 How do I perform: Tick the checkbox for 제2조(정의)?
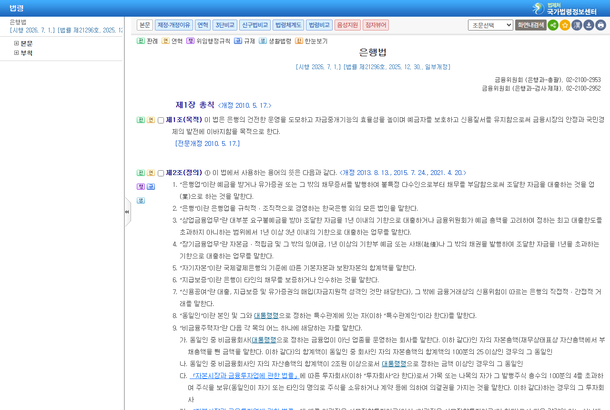pos(161,173)
